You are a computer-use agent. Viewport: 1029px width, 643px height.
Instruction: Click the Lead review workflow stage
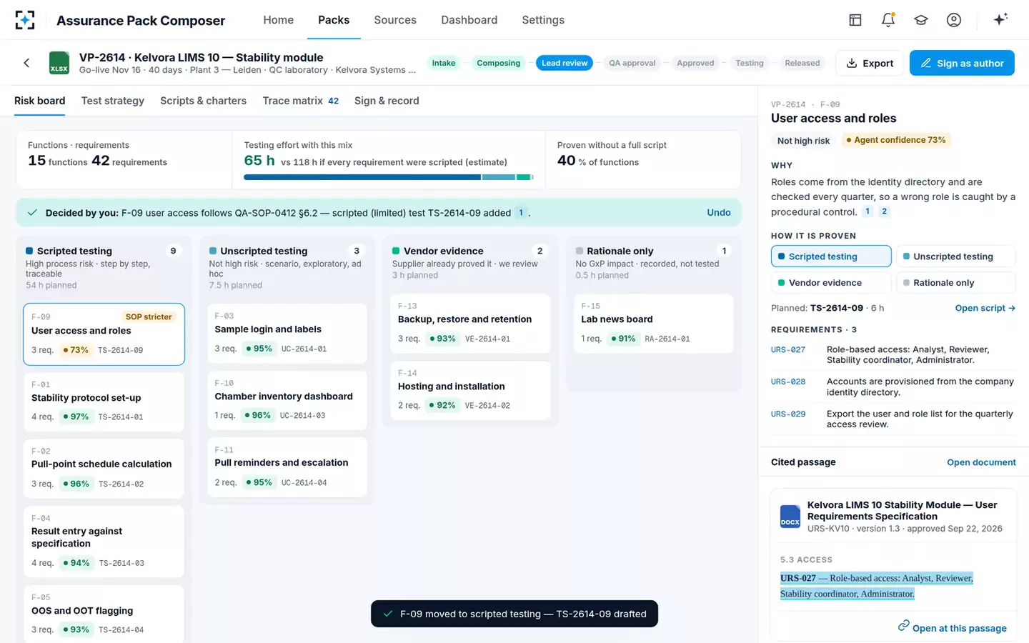coord(565,63)
